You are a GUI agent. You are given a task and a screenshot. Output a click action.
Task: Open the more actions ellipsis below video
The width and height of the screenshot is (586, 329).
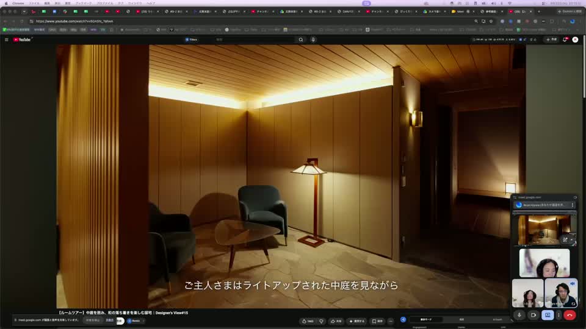tap(391, 321)
